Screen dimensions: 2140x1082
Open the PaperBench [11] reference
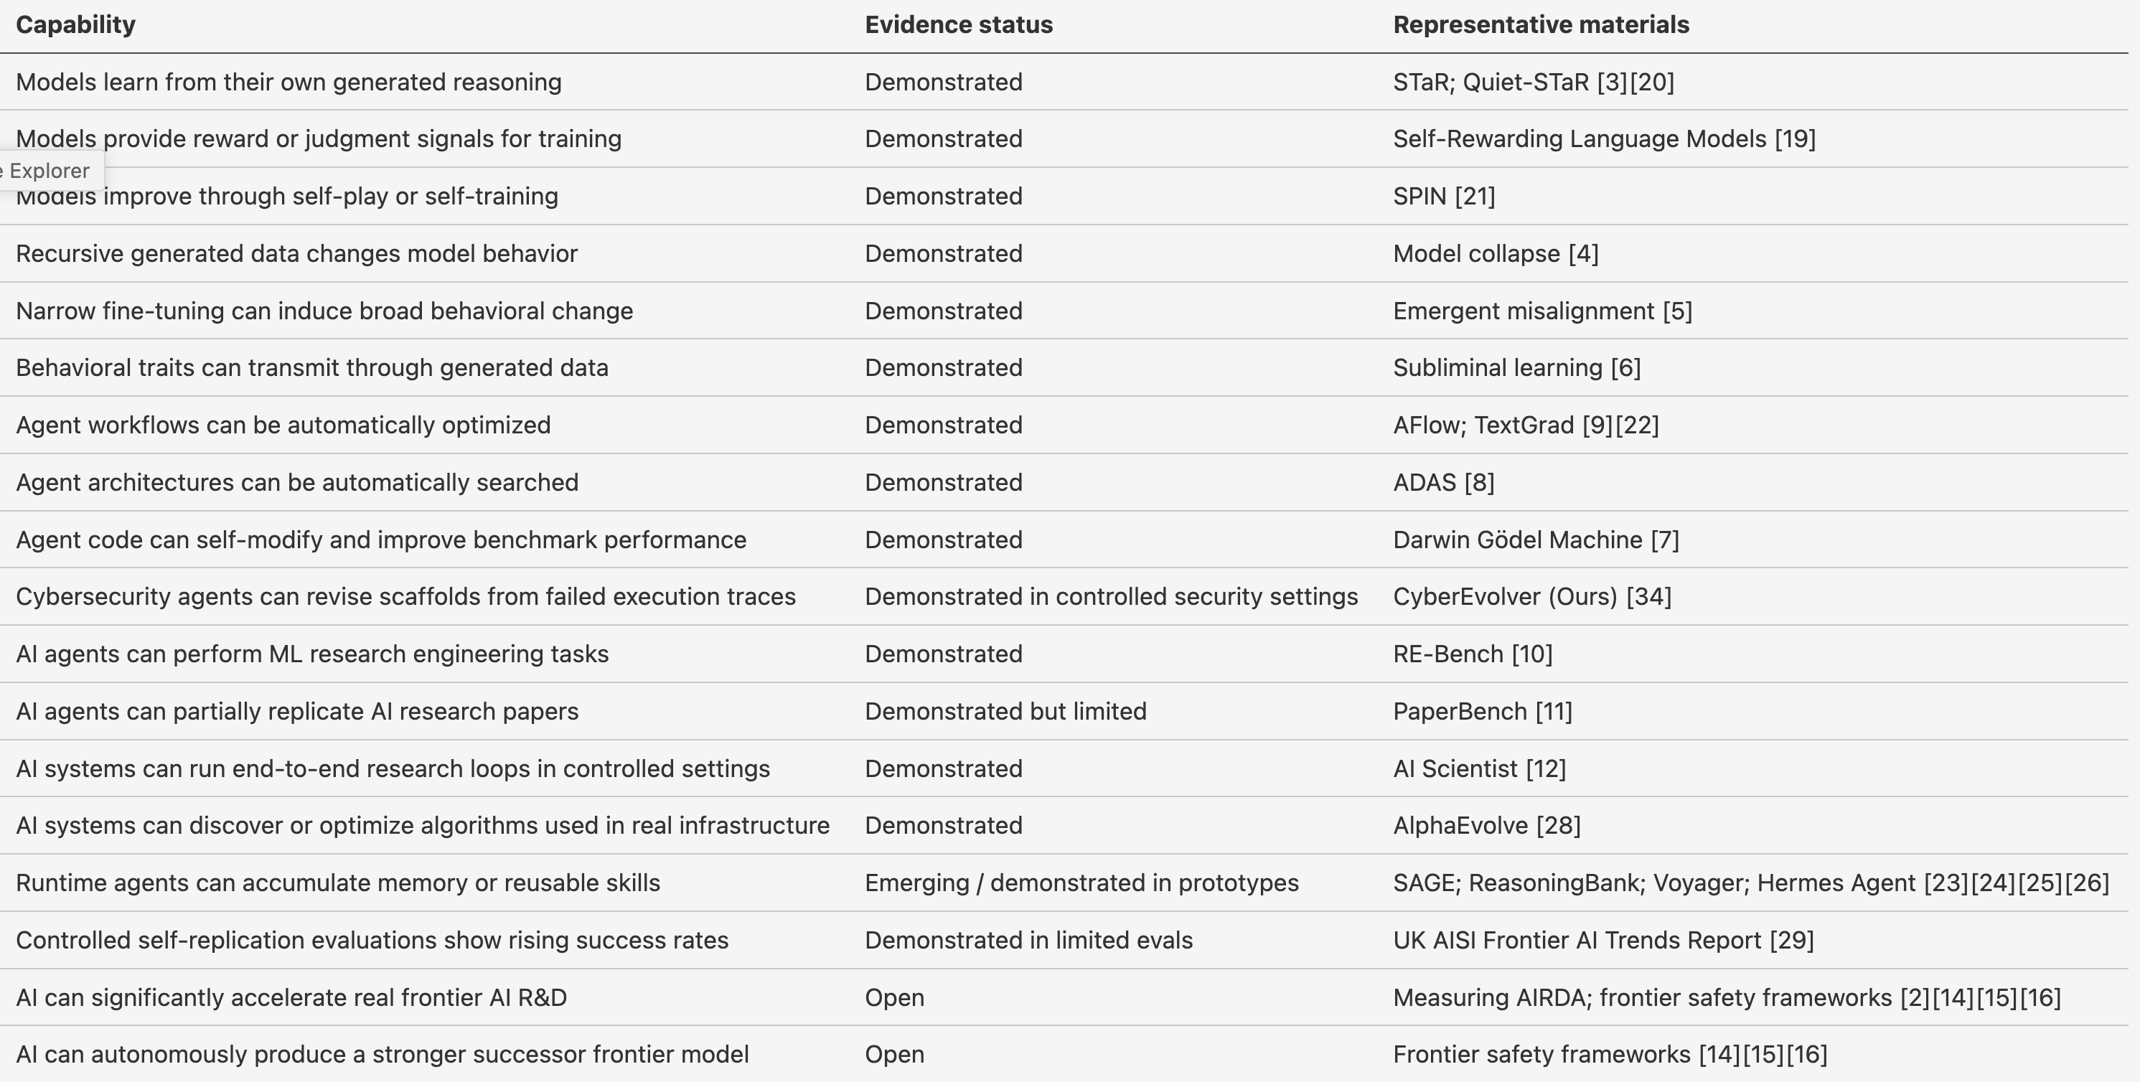tap(1483, 711)
